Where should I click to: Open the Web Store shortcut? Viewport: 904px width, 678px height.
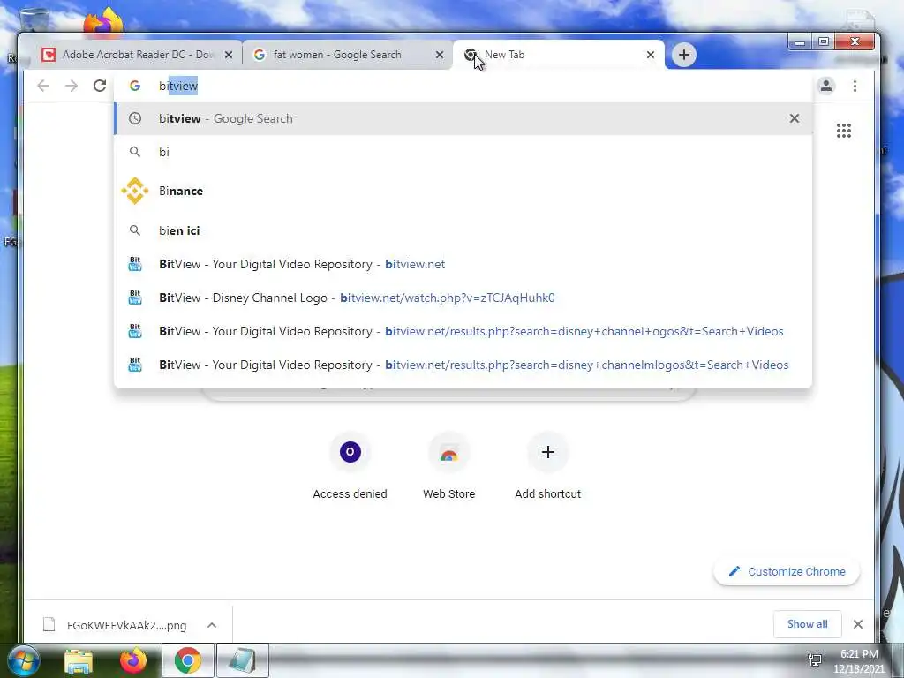(x=449, y=467)
